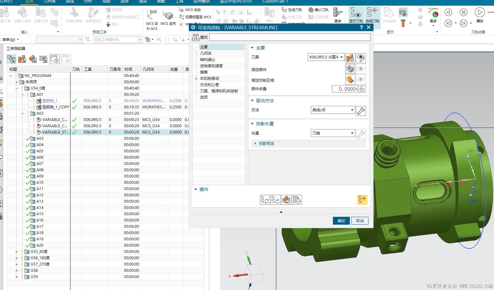Toggle display of the selected tool eye-wrench icon

[361, 58]
